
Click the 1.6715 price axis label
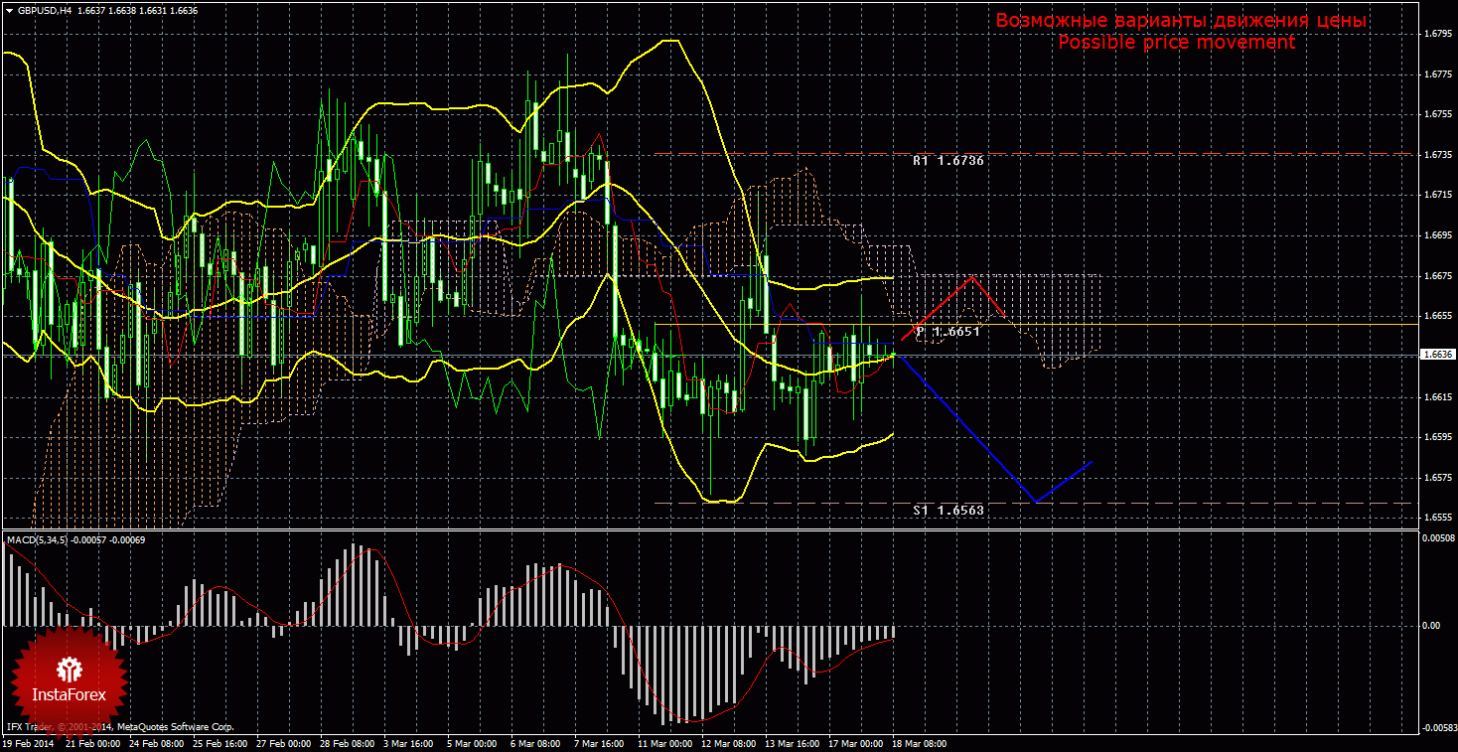[1436, 195]
